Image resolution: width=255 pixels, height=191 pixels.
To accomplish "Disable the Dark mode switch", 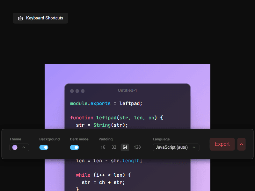I will (x=74, y=147).
